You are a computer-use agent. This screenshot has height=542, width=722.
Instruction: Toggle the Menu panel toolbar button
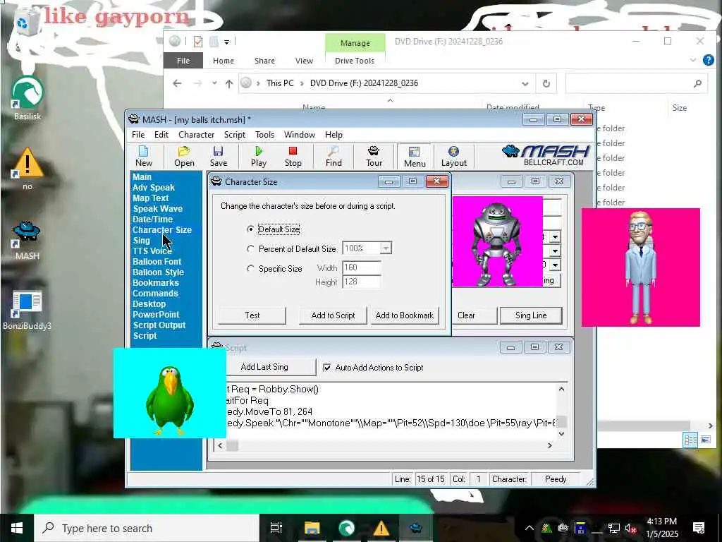point(415,157)
